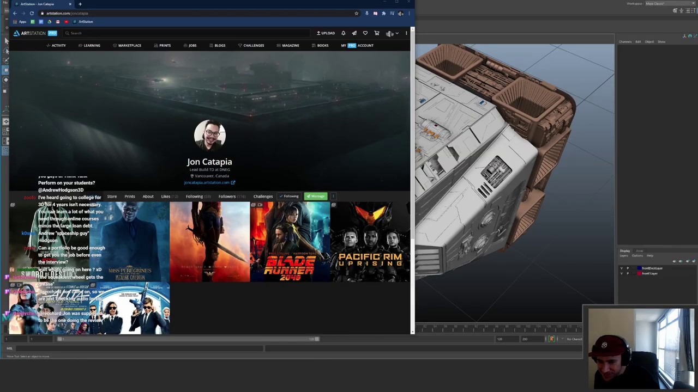Click the red layer color swatch
Screen dimensions: 698x392
pos(639,273)
